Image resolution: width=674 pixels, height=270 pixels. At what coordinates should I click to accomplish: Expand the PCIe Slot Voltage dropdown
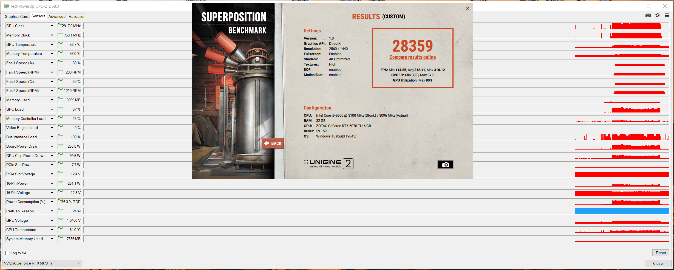tap(52, 174)
